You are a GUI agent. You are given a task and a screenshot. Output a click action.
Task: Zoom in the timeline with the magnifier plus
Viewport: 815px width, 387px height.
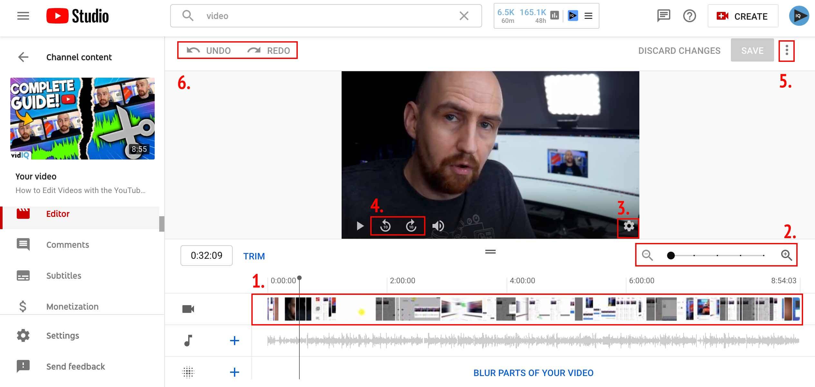click(x=786, y=255)
